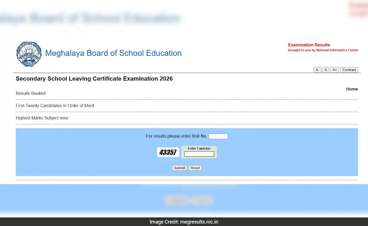368x226 pixels.
Task: Click the 43357 captcha image
Action: click(x=168, y=152)
